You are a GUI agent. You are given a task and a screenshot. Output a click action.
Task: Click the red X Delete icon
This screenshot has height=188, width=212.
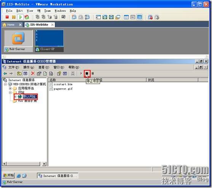(x=33, y=73)
